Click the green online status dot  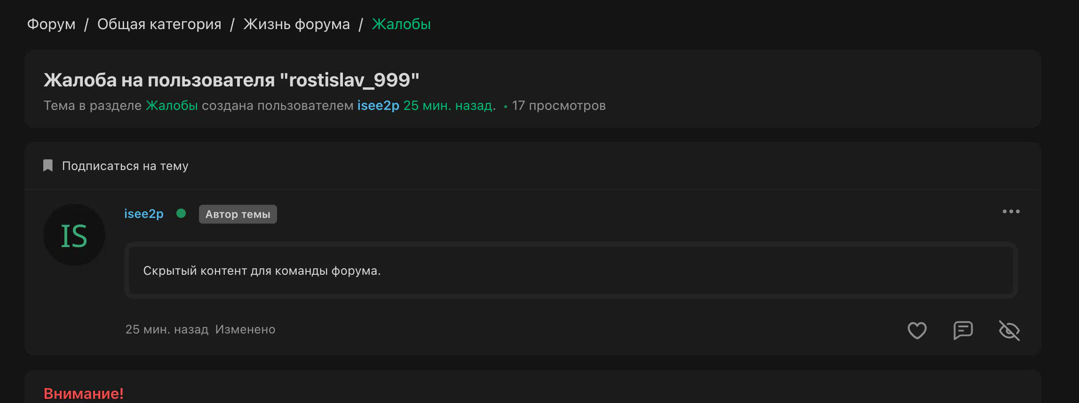[x=181, y=213]
